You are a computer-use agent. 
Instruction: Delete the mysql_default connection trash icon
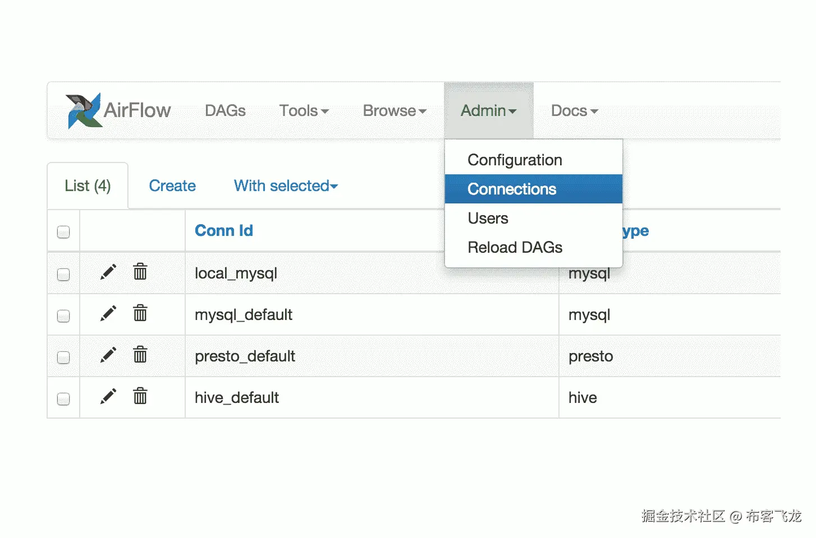click(x=140, y=313)
